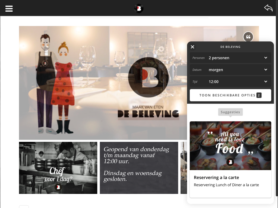Screen dimensions: 278x208
Task: Click the B badge on food image
Action: [x=230, y=162]
